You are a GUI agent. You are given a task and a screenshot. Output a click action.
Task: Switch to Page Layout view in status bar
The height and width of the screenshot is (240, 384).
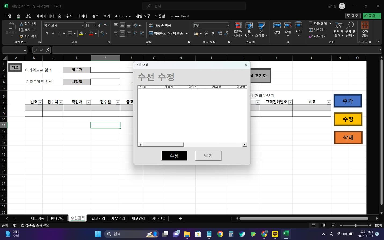click(324, 225)
